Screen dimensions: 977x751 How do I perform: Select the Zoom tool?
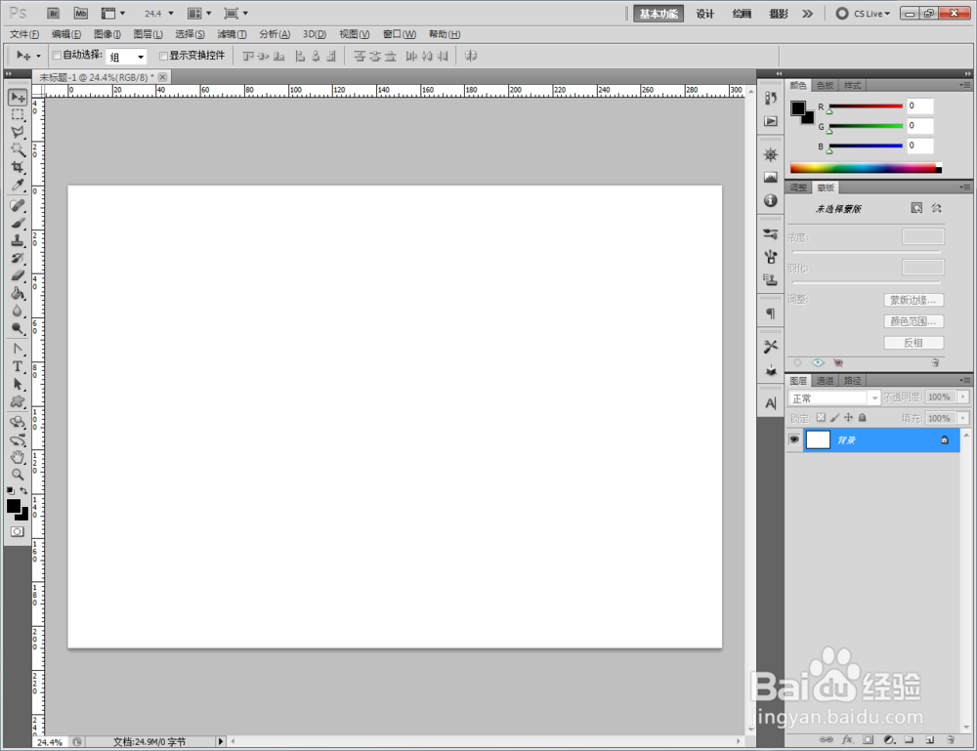(x=18, y=475)
